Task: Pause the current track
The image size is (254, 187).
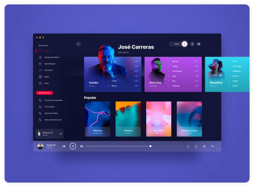Action: (x=73, y=146)
